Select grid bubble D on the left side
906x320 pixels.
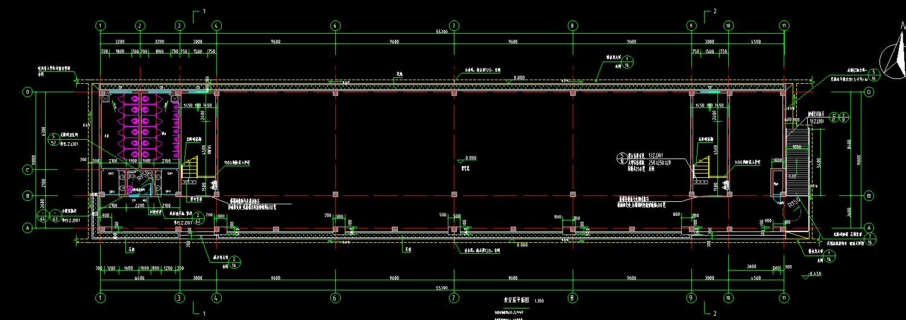tap(27, 92)
